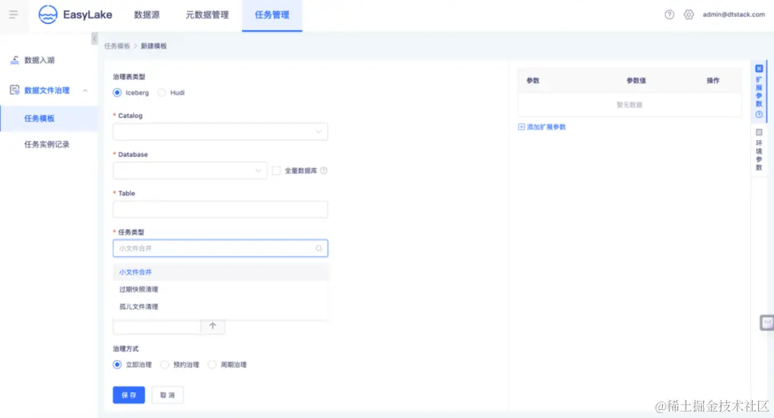The image size is (774, 418).
Task: Enable the 全量数据库 checkbox
Action: click(277, 170)
